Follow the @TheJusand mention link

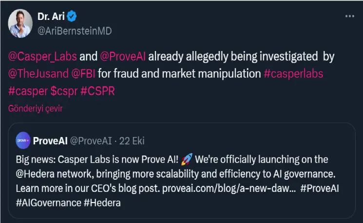pyautogui.click(x=38, y=74)
